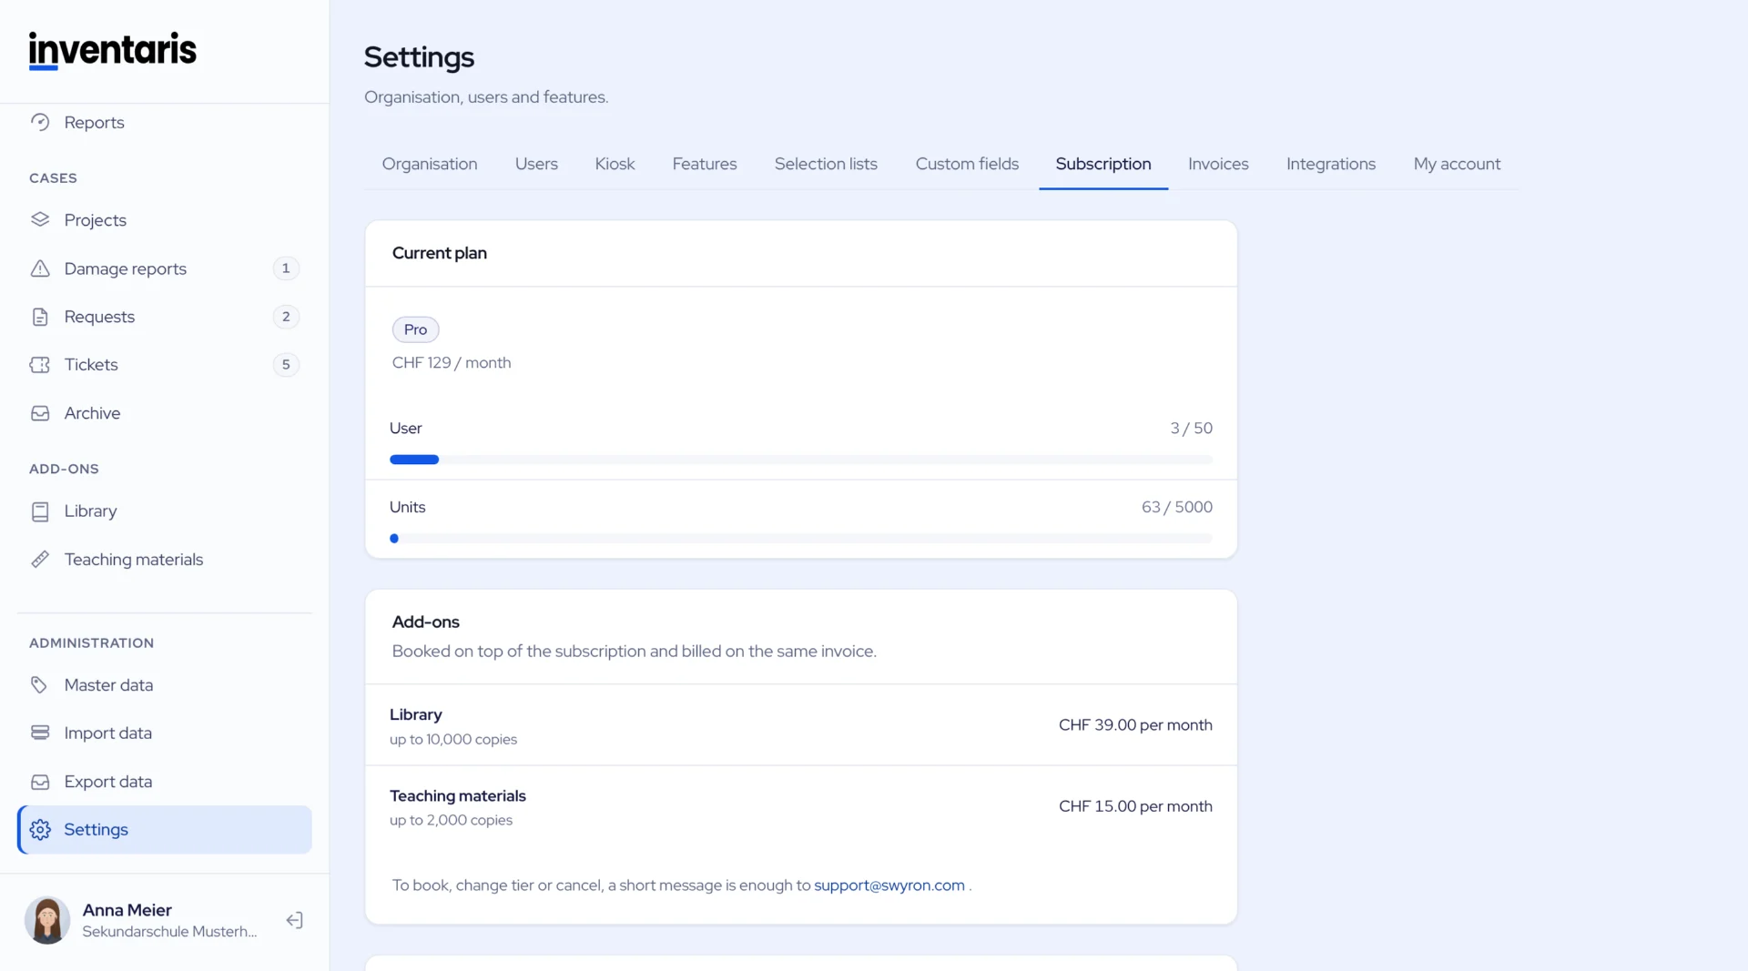Screen dimensions: 1748x971
Task: Click the Requests document icon
Action: click(x=40, y=317)
